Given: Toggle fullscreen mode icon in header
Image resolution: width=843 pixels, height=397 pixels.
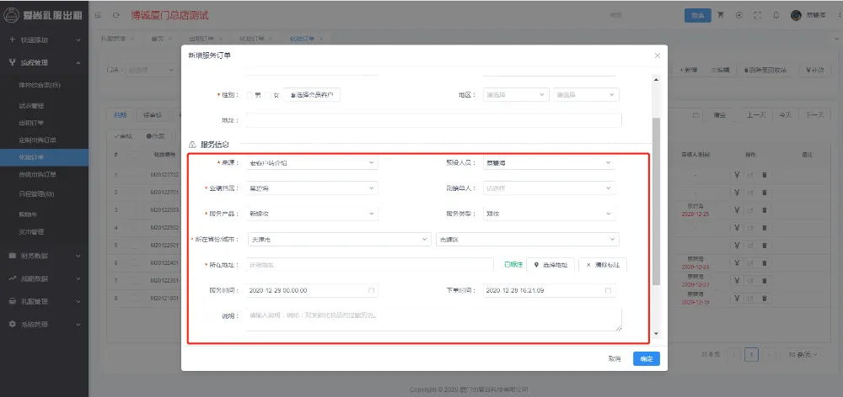Looking at the screenshot, I should (x=758, y=15).
